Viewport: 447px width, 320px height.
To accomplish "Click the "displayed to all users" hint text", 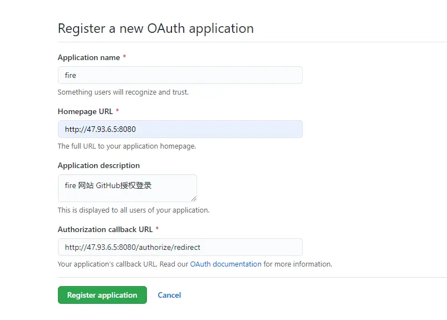I will (134, 210).
